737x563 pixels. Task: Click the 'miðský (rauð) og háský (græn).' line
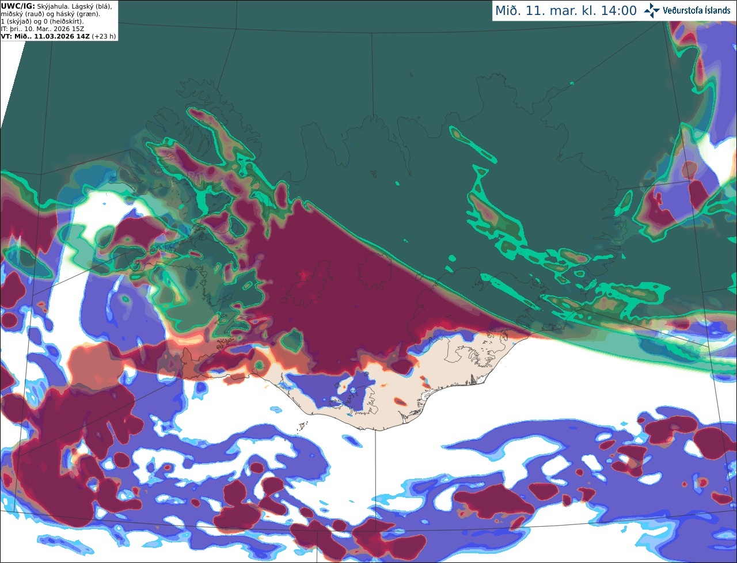coord(50,13)
